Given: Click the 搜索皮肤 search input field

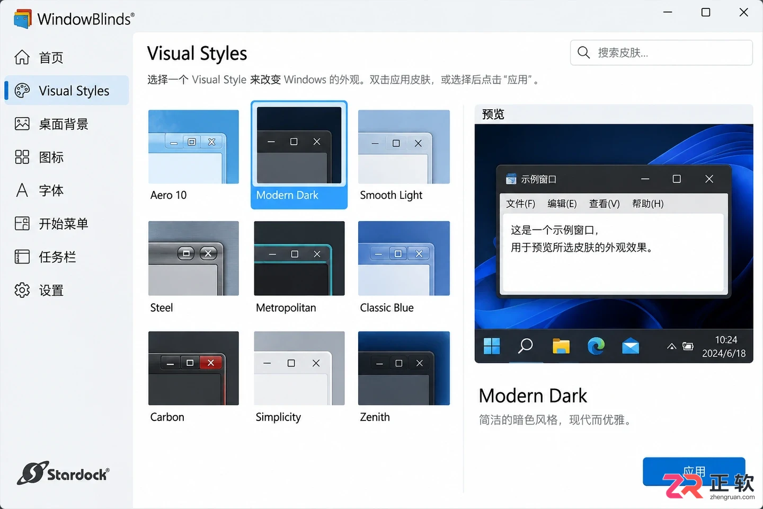Looking at the screenshot, I should (x=661, y=52).
